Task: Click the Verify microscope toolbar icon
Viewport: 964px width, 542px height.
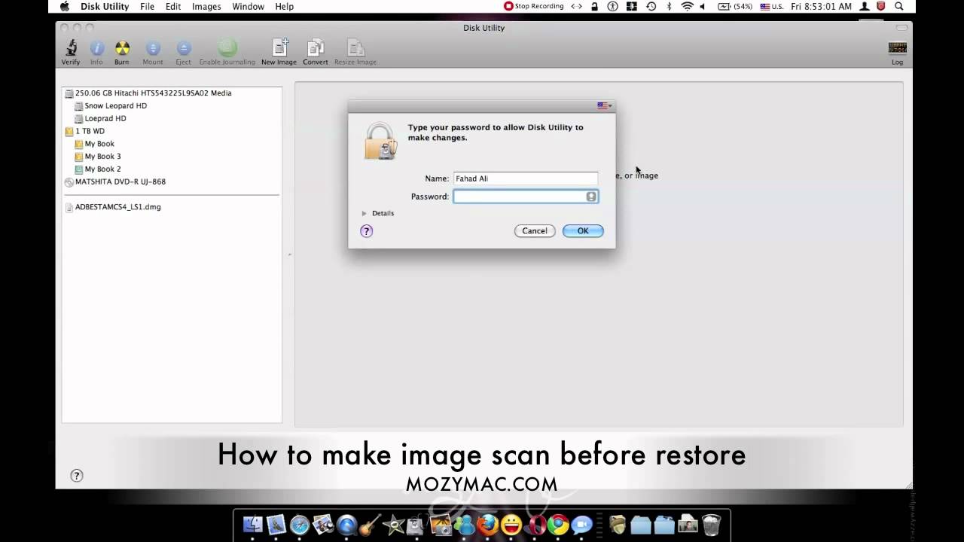Action: point(71,48)
